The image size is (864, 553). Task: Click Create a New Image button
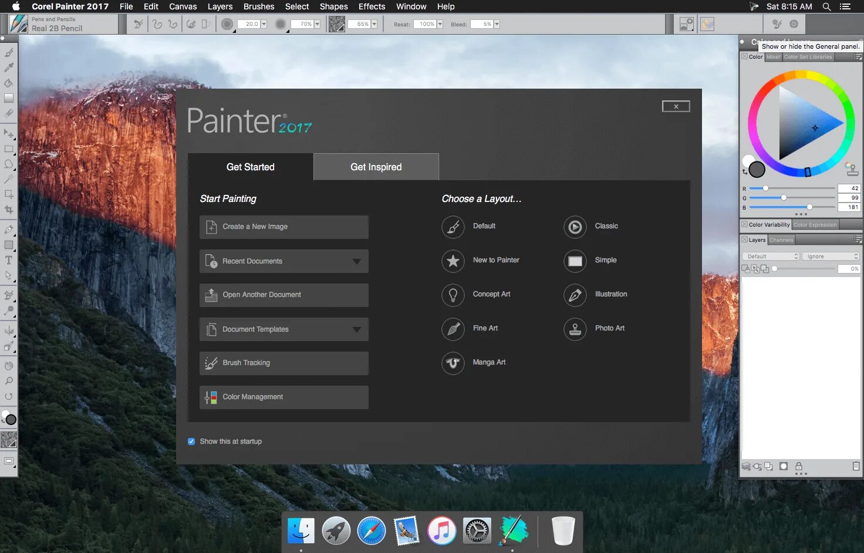pyautogui.click(x=284, y=227)
